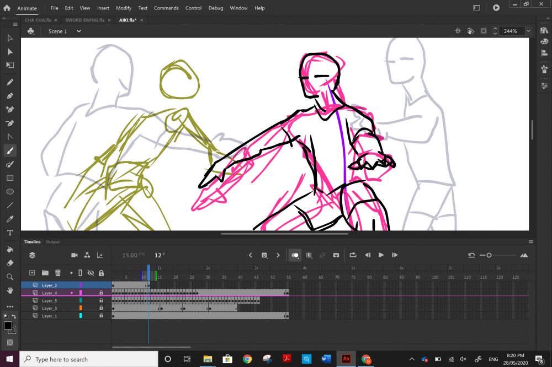Open the Modify menu

click(x=124, y=8)
